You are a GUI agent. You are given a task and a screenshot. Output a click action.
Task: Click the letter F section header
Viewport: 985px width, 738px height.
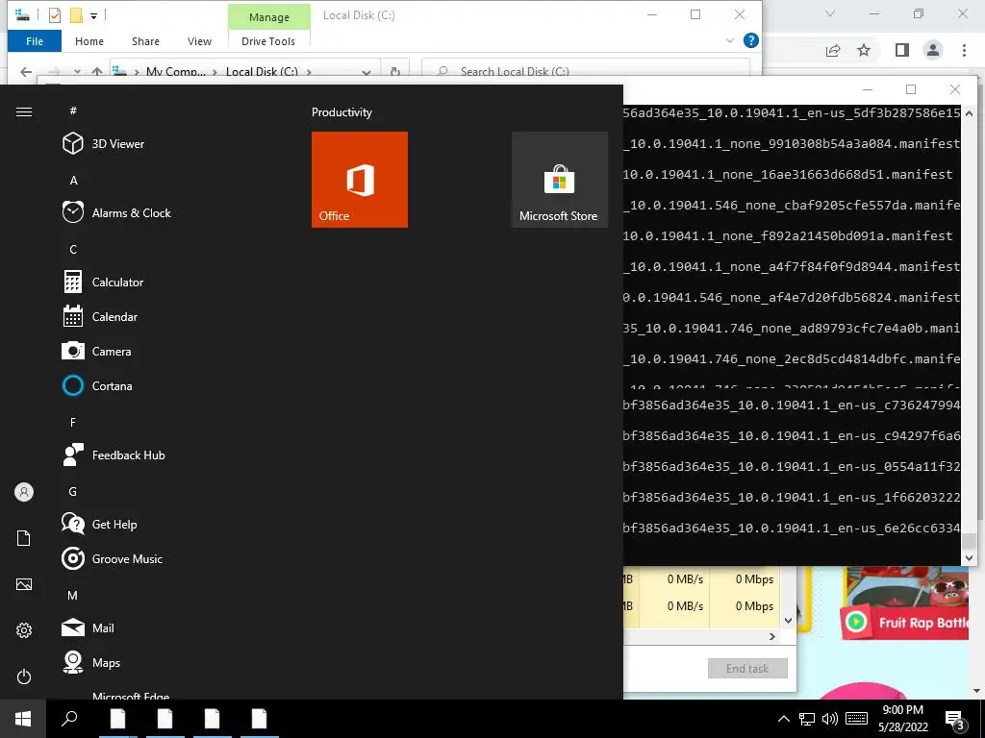point(73,423)
